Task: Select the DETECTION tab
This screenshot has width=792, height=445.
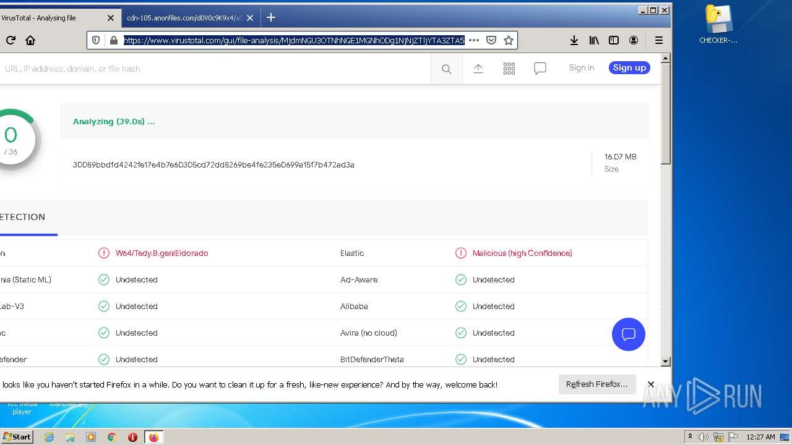Action: 23,218
